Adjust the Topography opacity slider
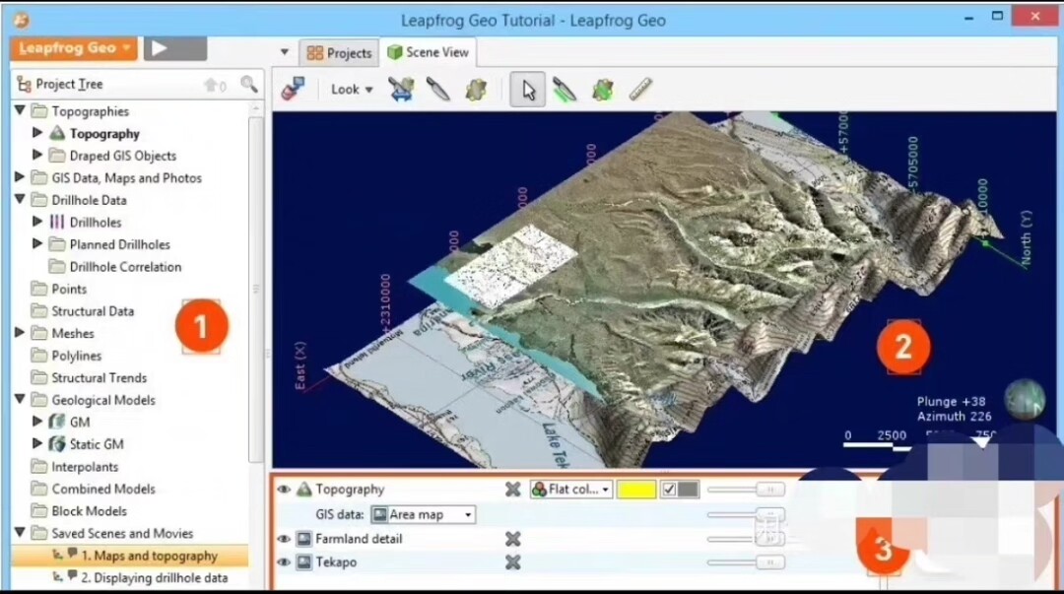1064x594 pixels. [x=746, y=490]
